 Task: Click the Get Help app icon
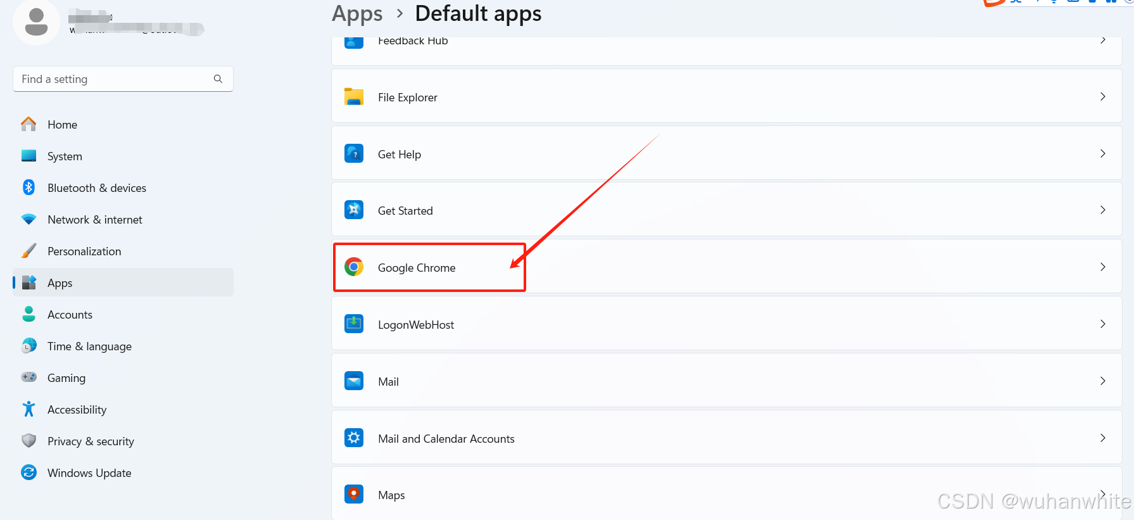pos(354,153)
